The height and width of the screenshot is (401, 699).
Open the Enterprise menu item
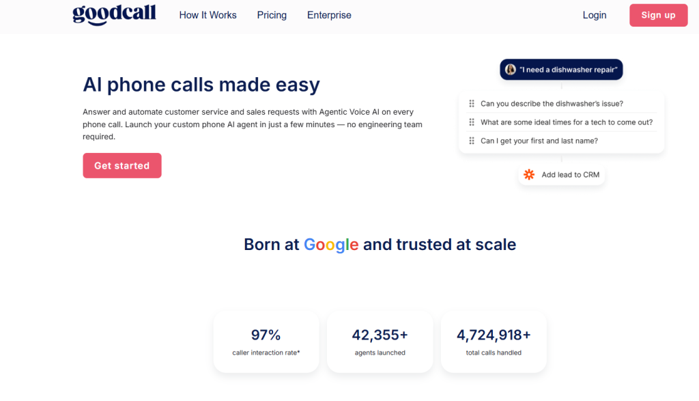click(329, 15)
